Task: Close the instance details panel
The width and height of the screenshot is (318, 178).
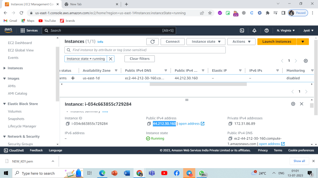Action: coord(302,104)
